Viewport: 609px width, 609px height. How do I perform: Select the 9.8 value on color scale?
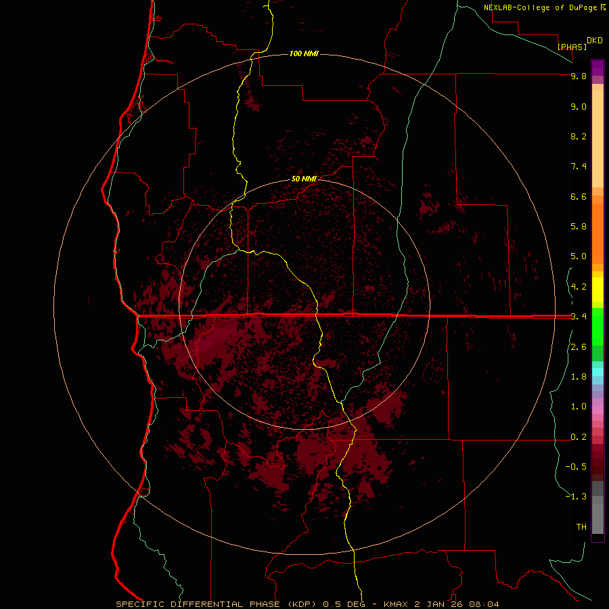579,76
